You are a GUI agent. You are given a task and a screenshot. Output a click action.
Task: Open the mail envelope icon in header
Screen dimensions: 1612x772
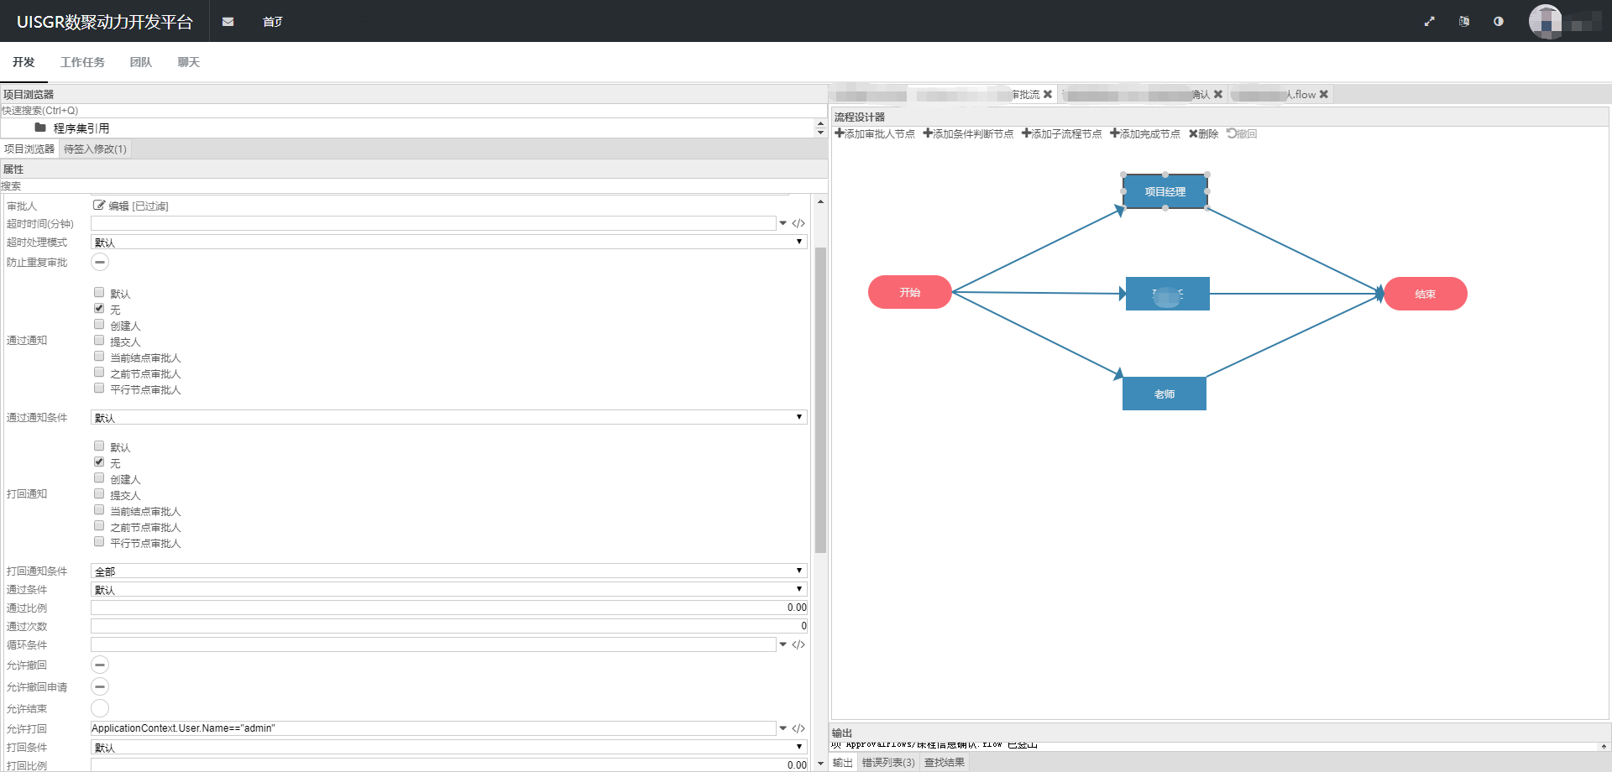(228, 22)
